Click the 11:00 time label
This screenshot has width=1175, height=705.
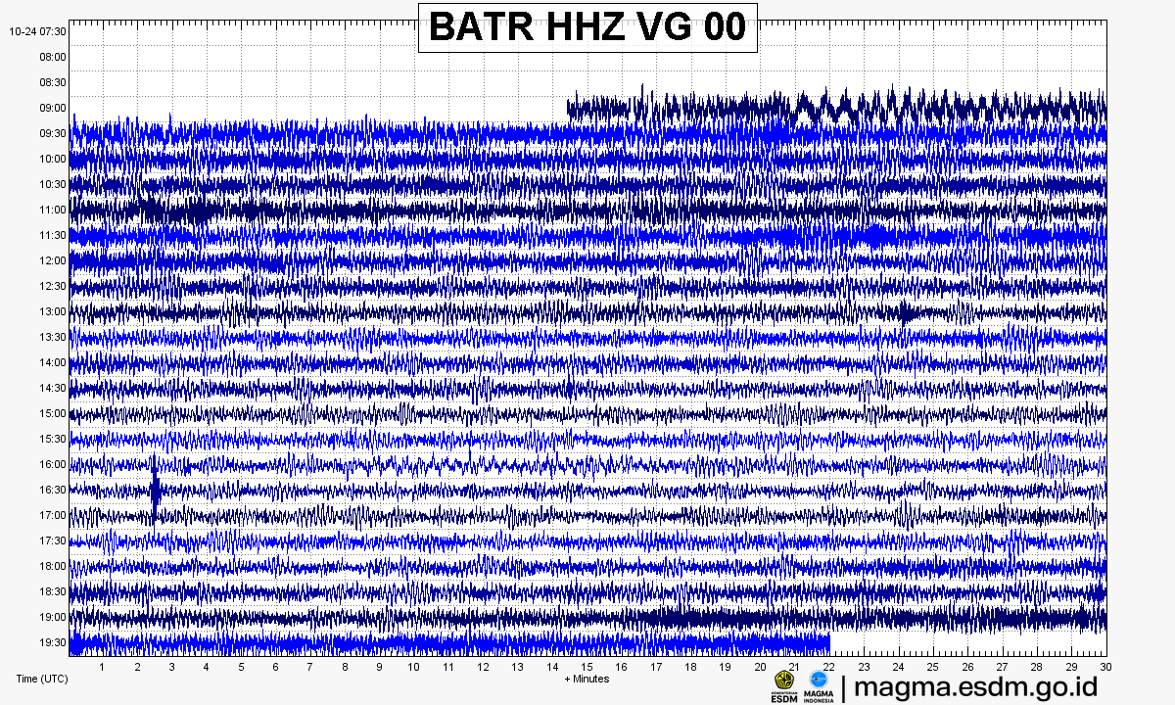click(53, 210)
